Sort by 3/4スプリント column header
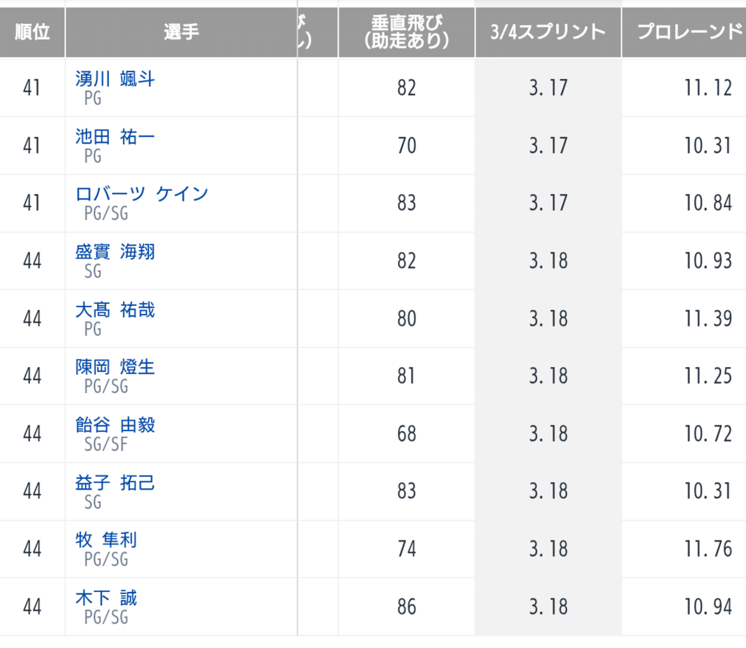The width and height of the screenshot is (746, 648). point(548,32)
